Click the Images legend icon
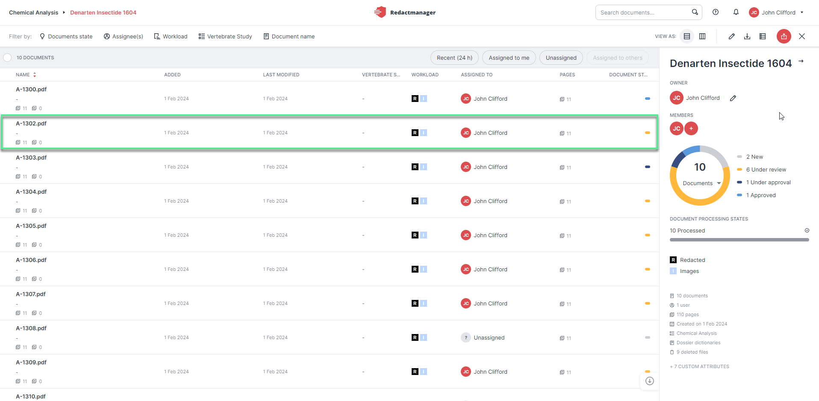 coord(673,271)
